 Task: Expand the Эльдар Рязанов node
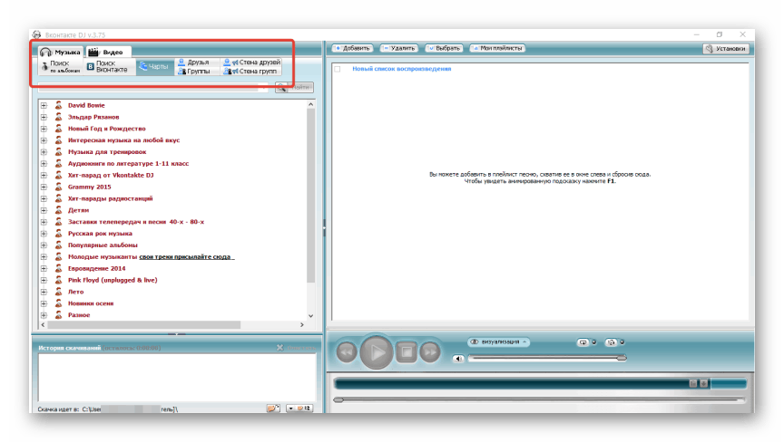[44, 117]
